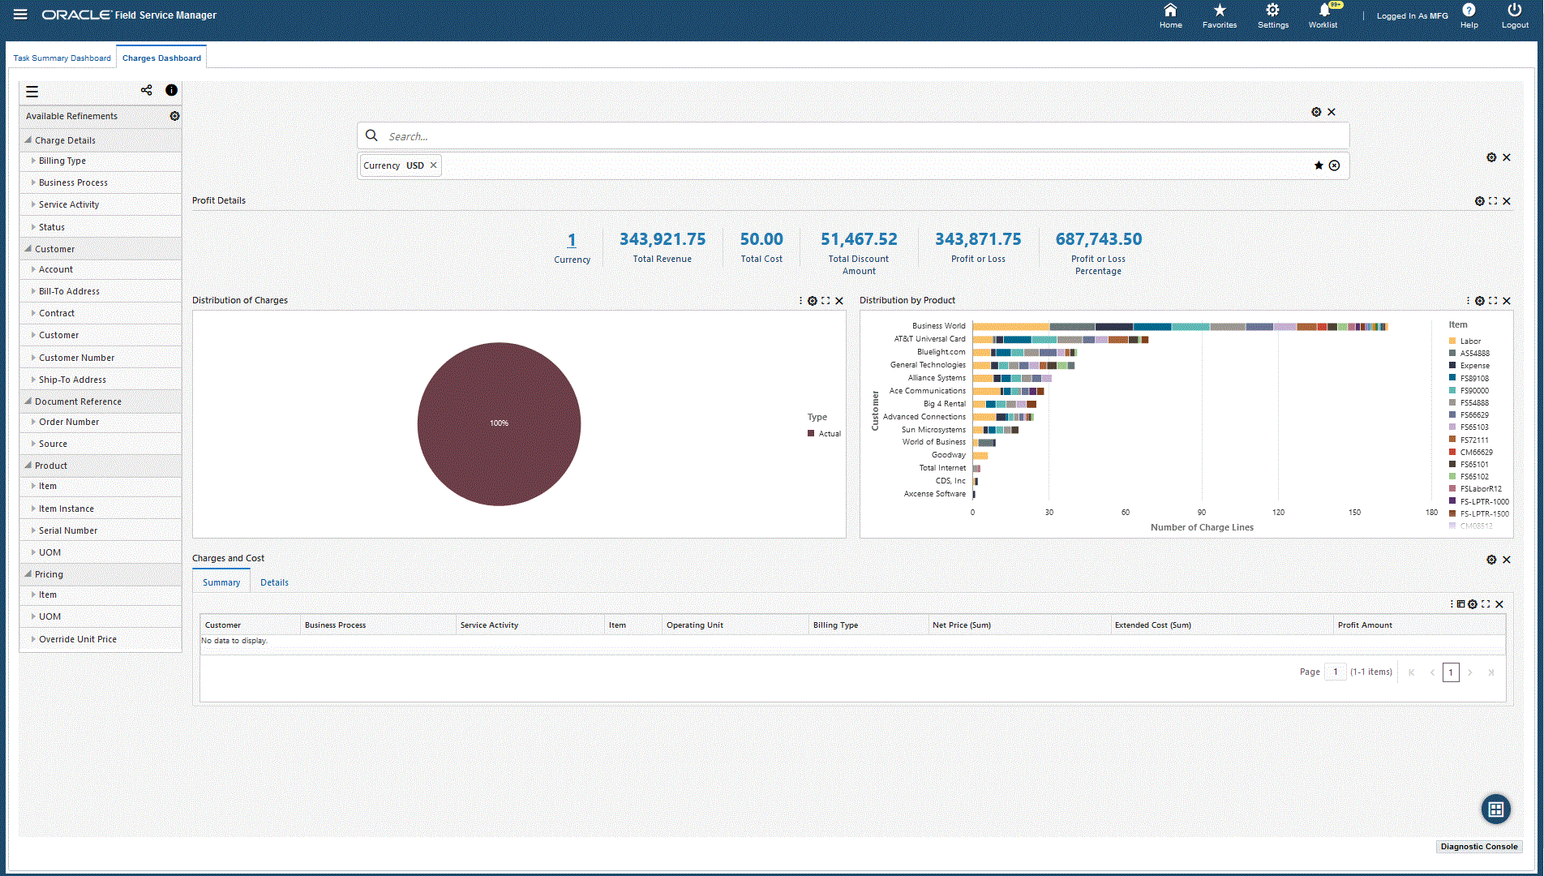Open Profit Details settings gear
The height and width of the screenshot is (876, 1544).
click(x=1480, y=201)
